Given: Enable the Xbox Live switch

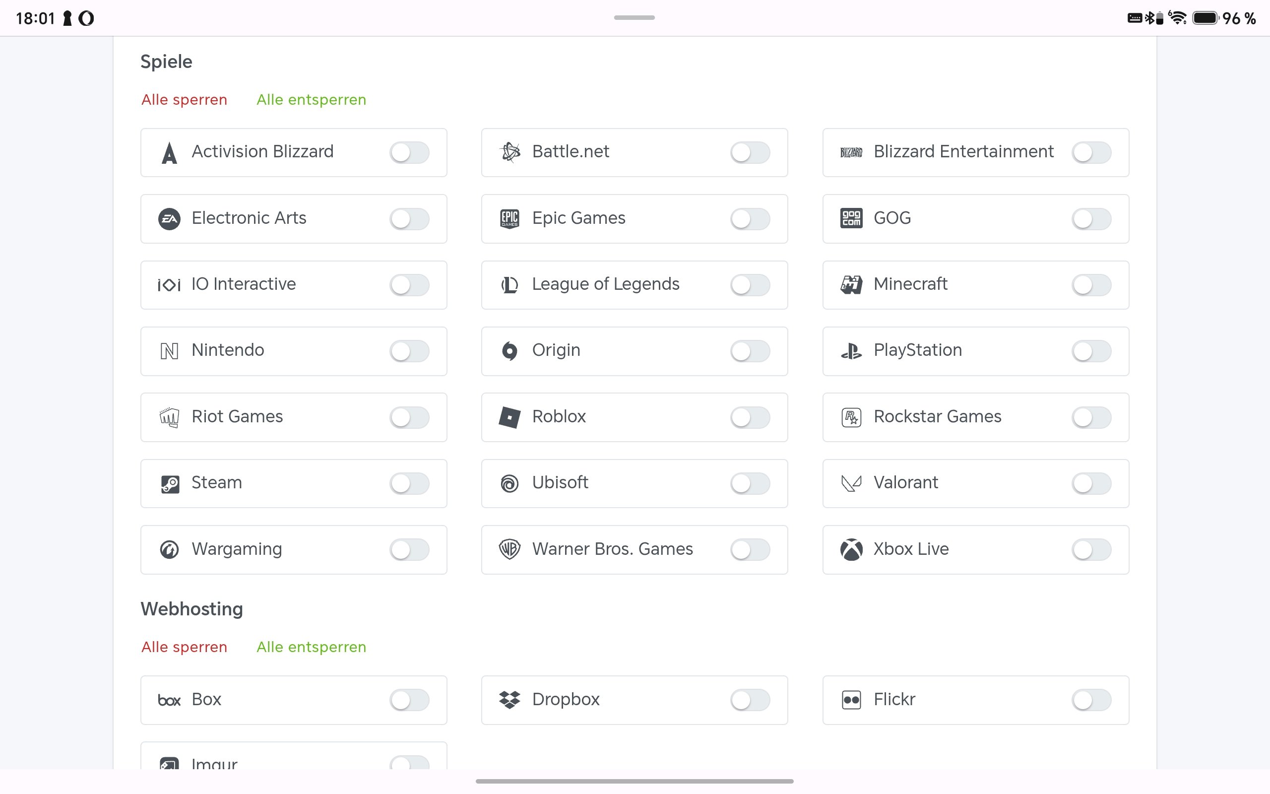Looking at the screenshot, I should [1091, 550].
